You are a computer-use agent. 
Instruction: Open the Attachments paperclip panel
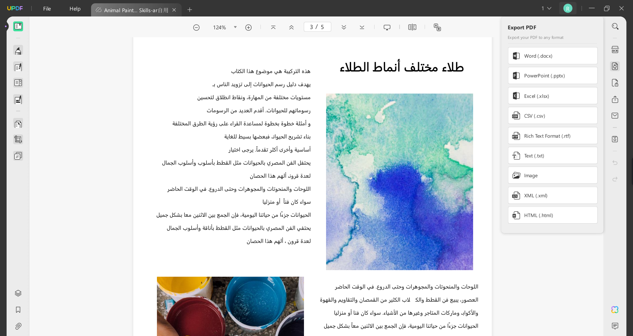tap(18, 326)
